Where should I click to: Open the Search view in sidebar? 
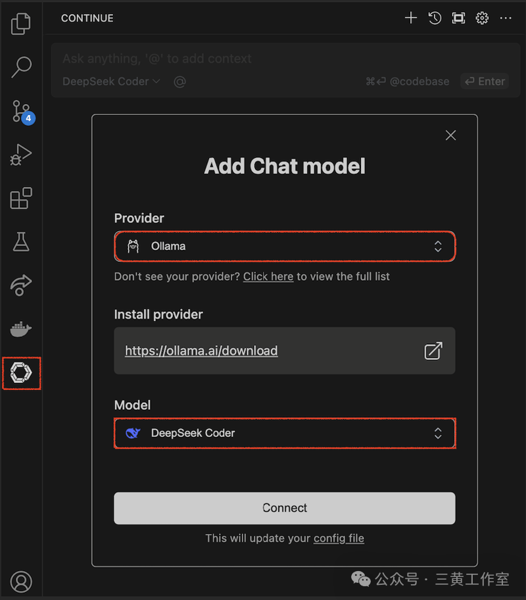coord(21,67)
